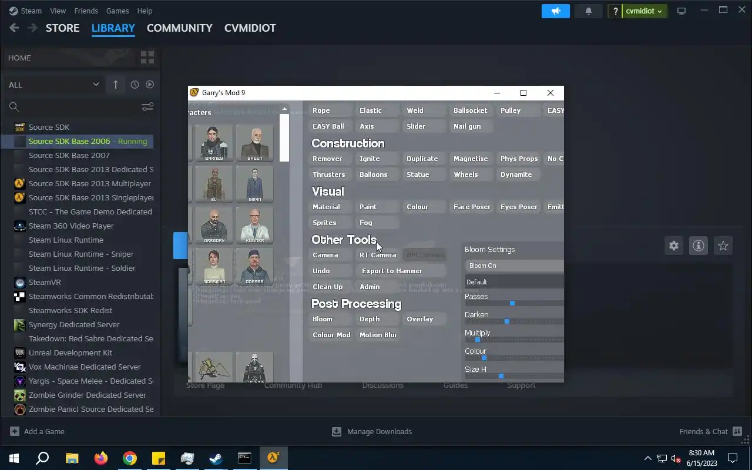Open Windows taskbar search

[42, 458]
